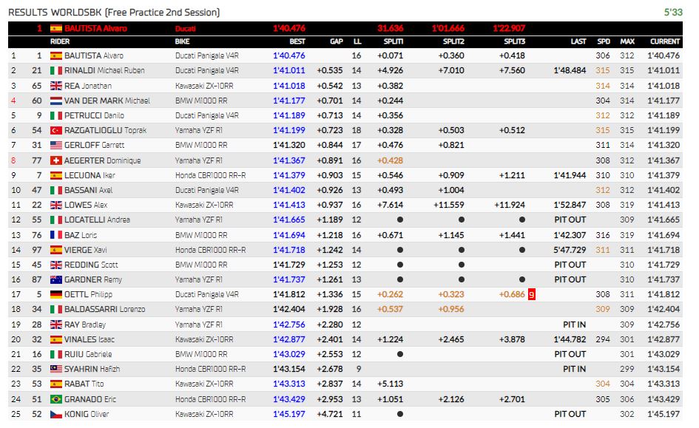Viewport: 699px width, 428px height.
Task: Click the German flag next to OETTL Philipp
Action: pyautogui.click(x=56, y=294)
